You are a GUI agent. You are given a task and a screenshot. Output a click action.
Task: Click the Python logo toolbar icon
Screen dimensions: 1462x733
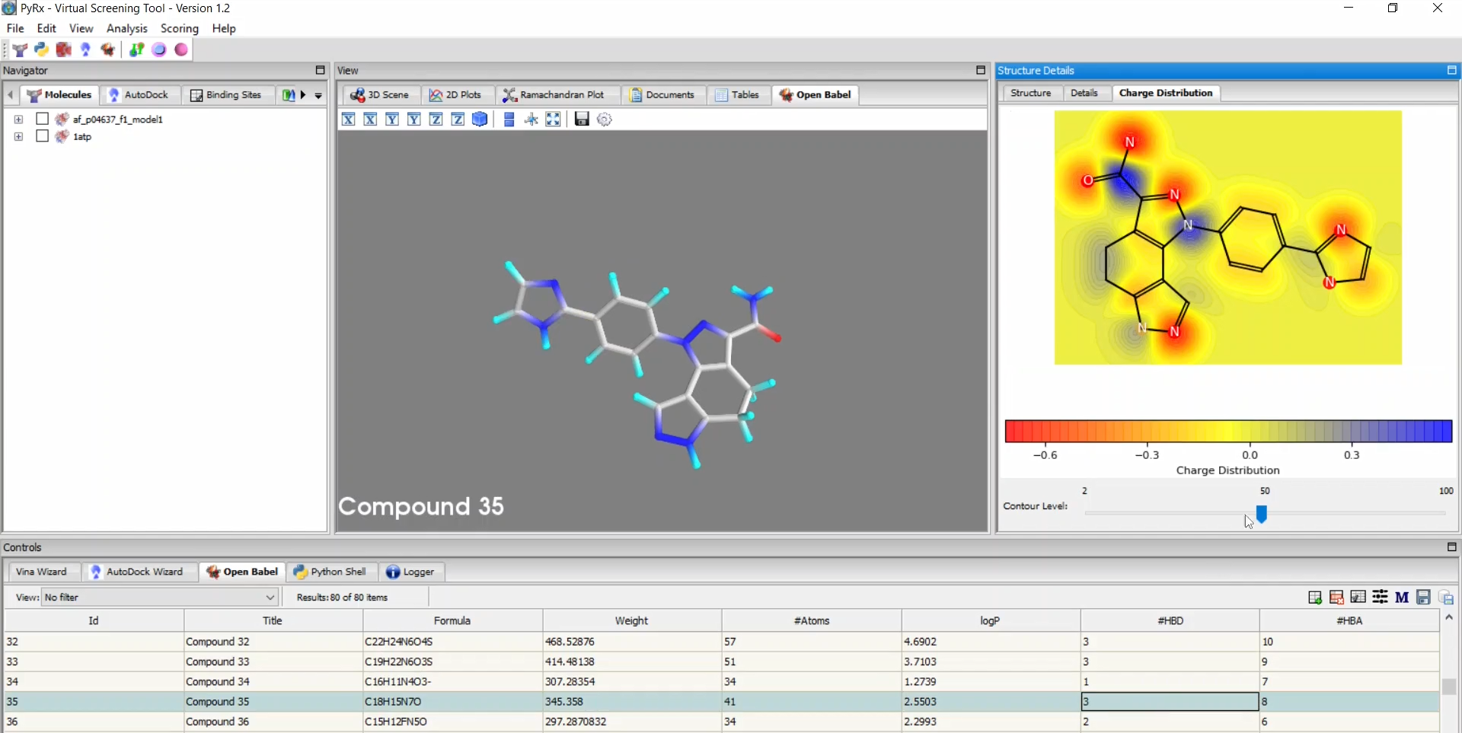[41, 49]
